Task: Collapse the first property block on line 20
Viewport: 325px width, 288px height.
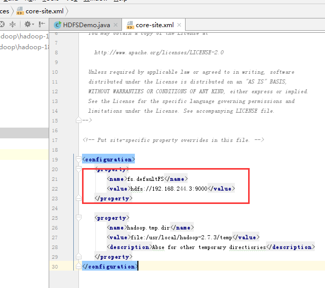Action: [x=78, y=169]
